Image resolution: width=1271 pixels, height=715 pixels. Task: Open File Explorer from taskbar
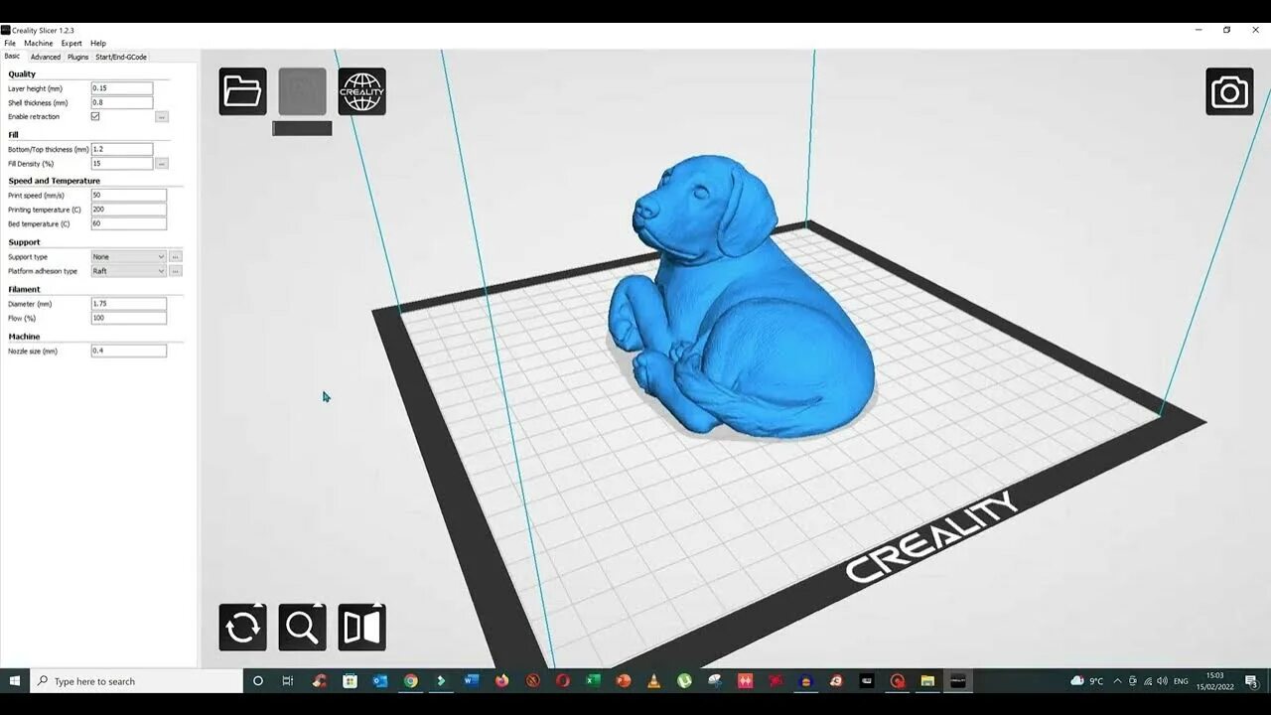tap(927, 681)
